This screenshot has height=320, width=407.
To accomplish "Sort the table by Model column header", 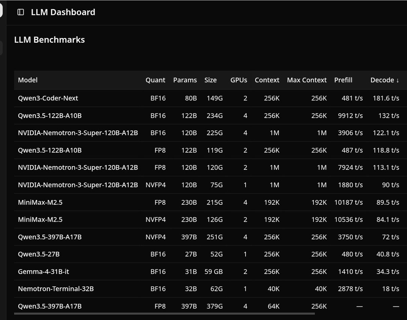I will point(28,80).
